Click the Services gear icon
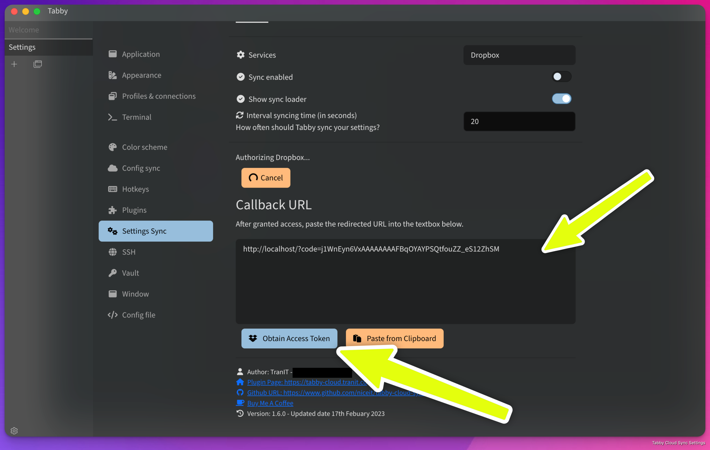 coord(240,55)
